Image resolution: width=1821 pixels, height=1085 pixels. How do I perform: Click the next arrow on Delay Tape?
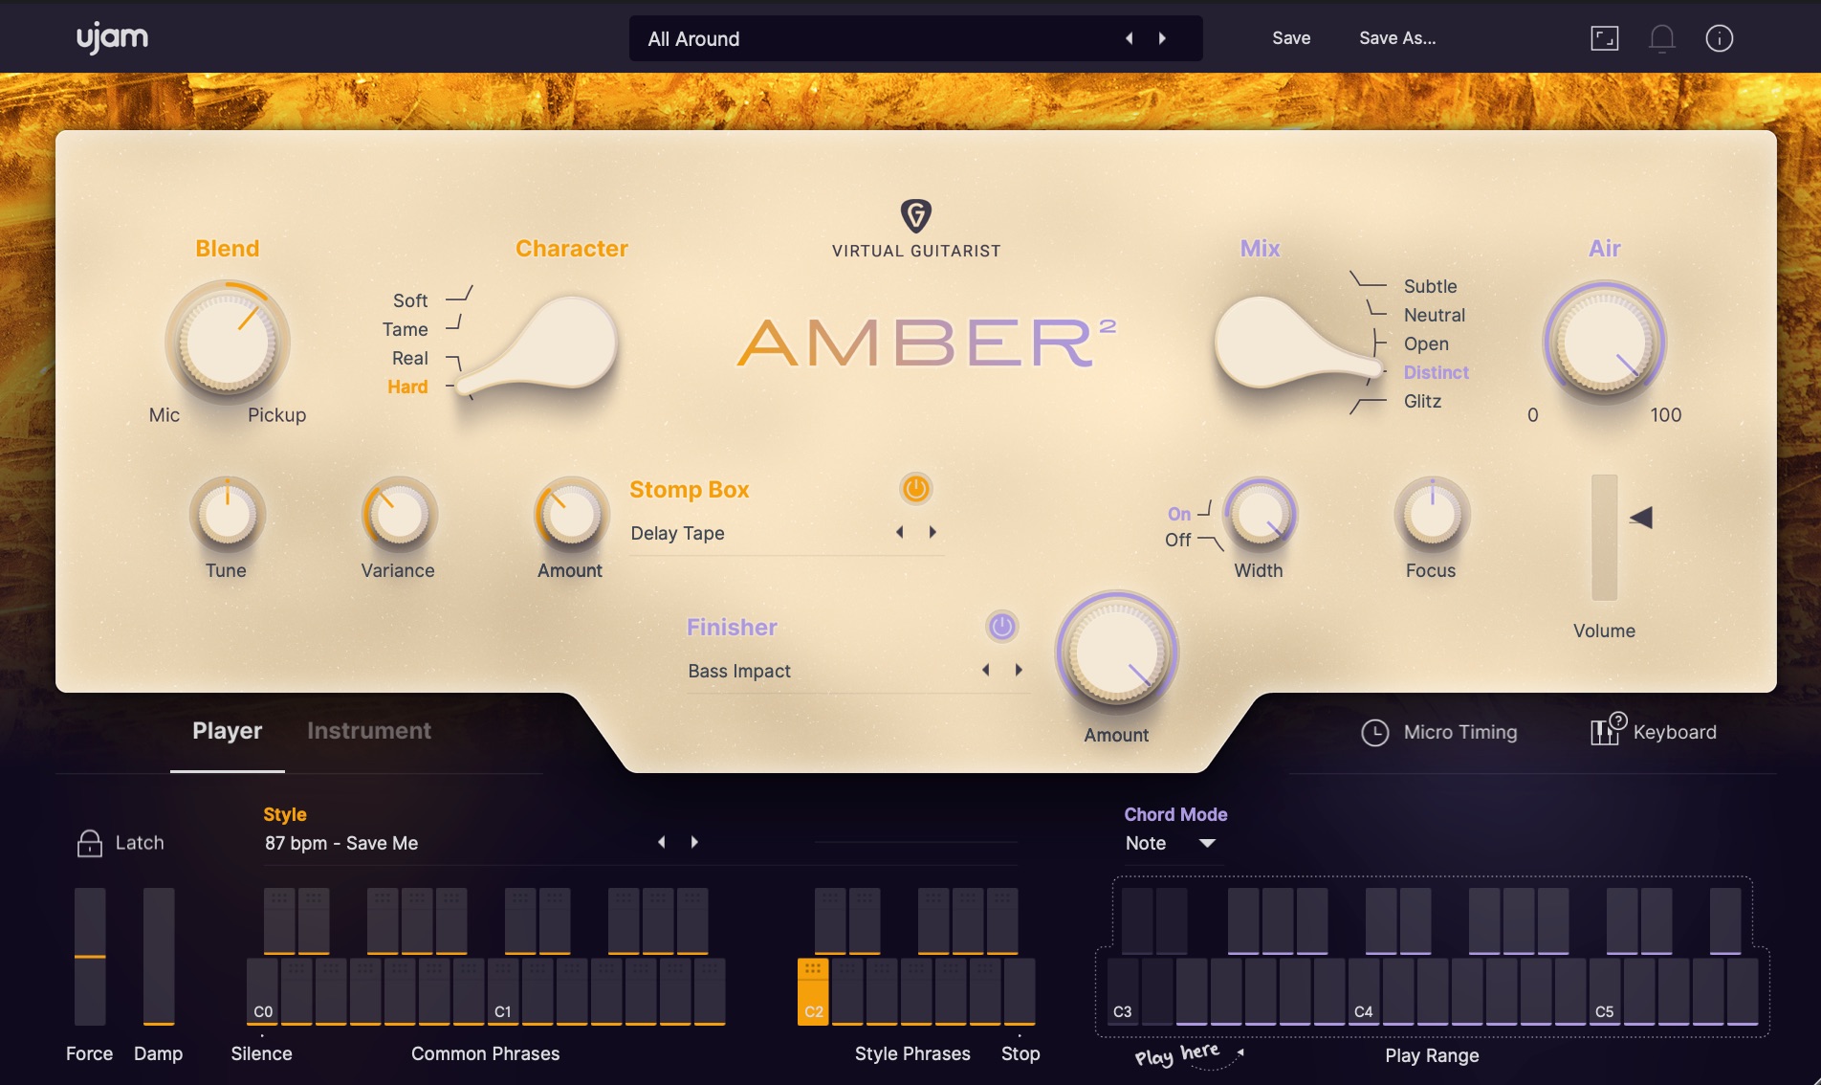tap(932, 532)
